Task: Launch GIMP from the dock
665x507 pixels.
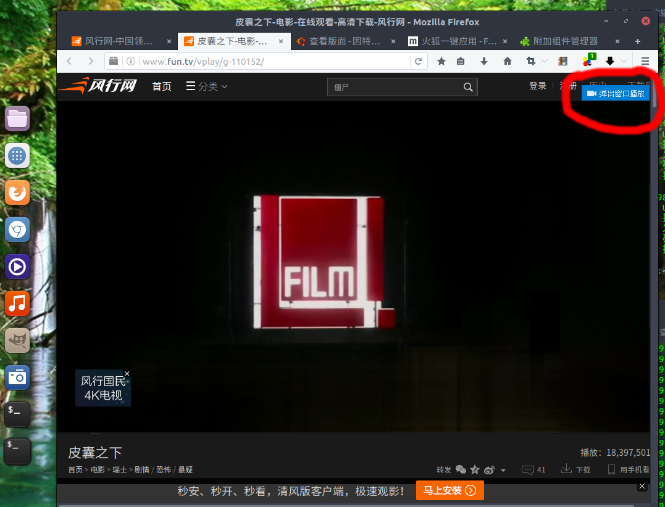Action: coord(17,340)
